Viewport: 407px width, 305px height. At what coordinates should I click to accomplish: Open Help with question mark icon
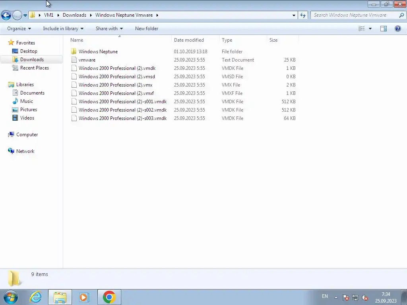[397, 29]
